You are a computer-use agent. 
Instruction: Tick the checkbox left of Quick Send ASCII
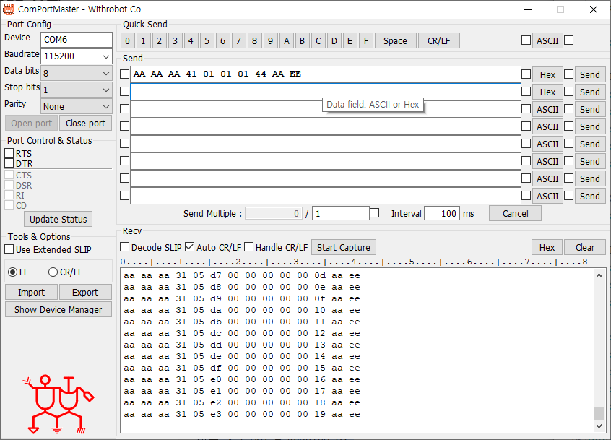526,40
